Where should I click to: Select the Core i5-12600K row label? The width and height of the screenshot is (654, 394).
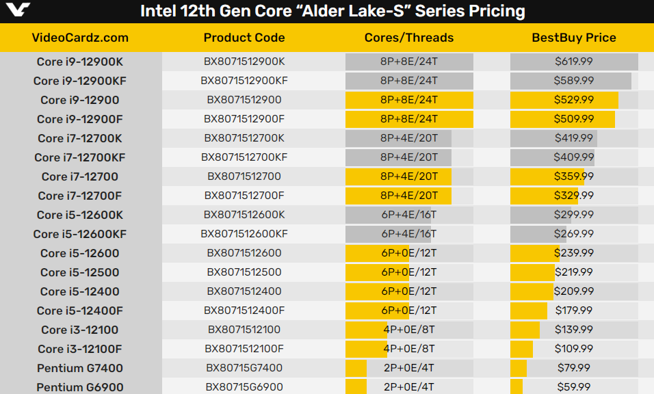pos(80,215)
